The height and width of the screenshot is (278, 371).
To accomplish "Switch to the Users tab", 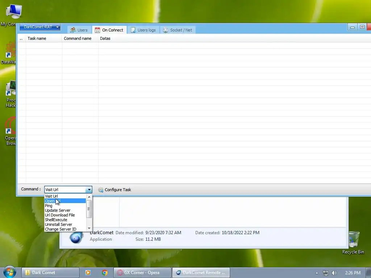I will [x=79, y=30].
